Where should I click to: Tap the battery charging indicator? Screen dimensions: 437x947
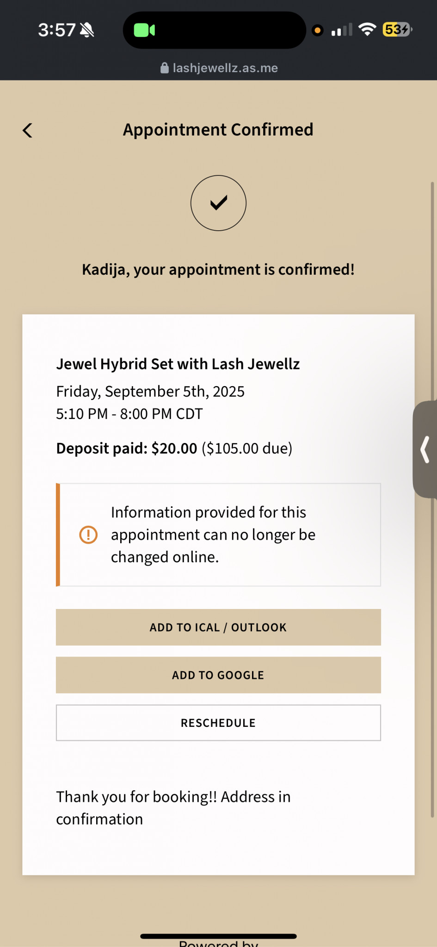point(397,30)
